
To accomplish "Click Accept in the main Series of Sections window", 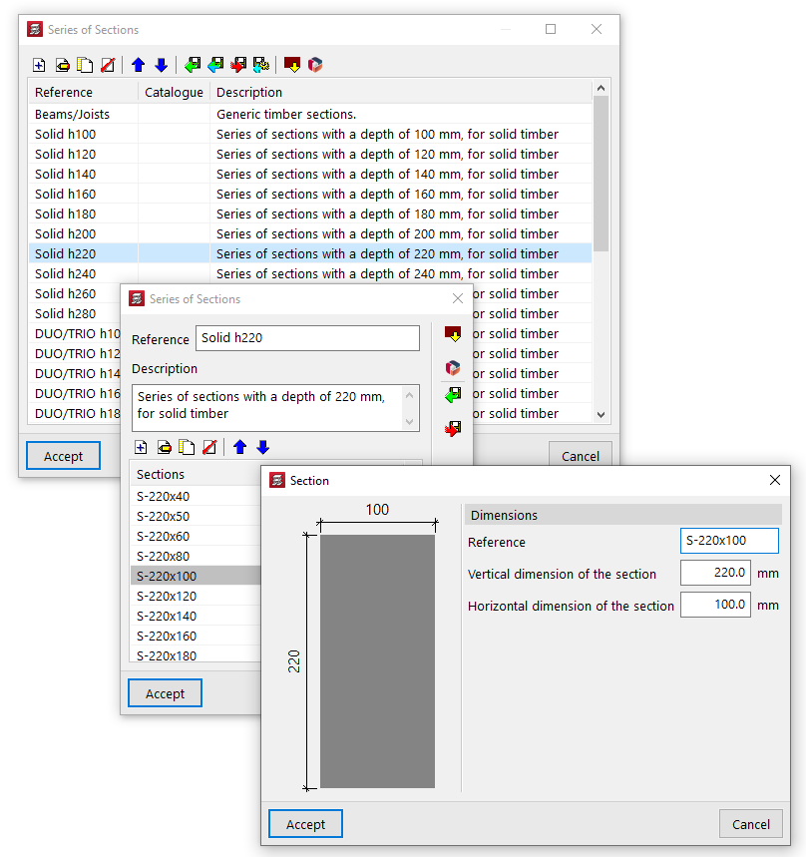I will point(64,456).
